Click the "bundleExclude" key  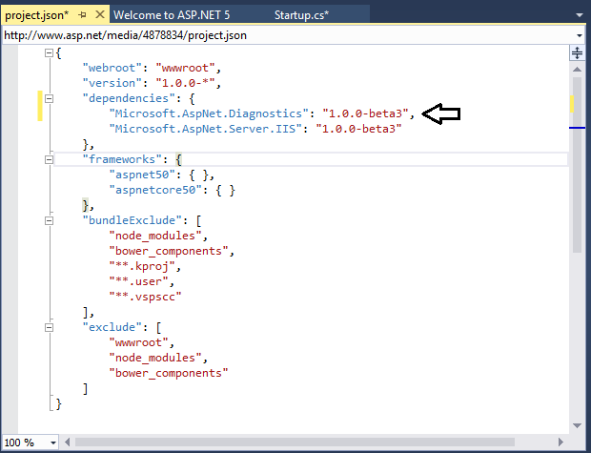point(132,220)
